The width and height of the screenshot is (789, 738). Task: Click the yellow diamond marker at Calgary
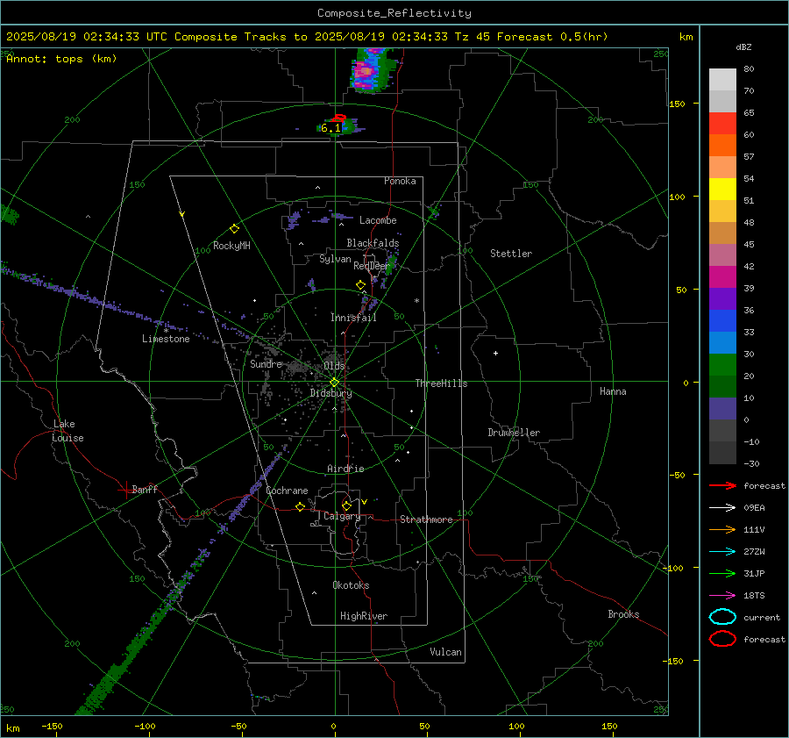click(346, 505)
